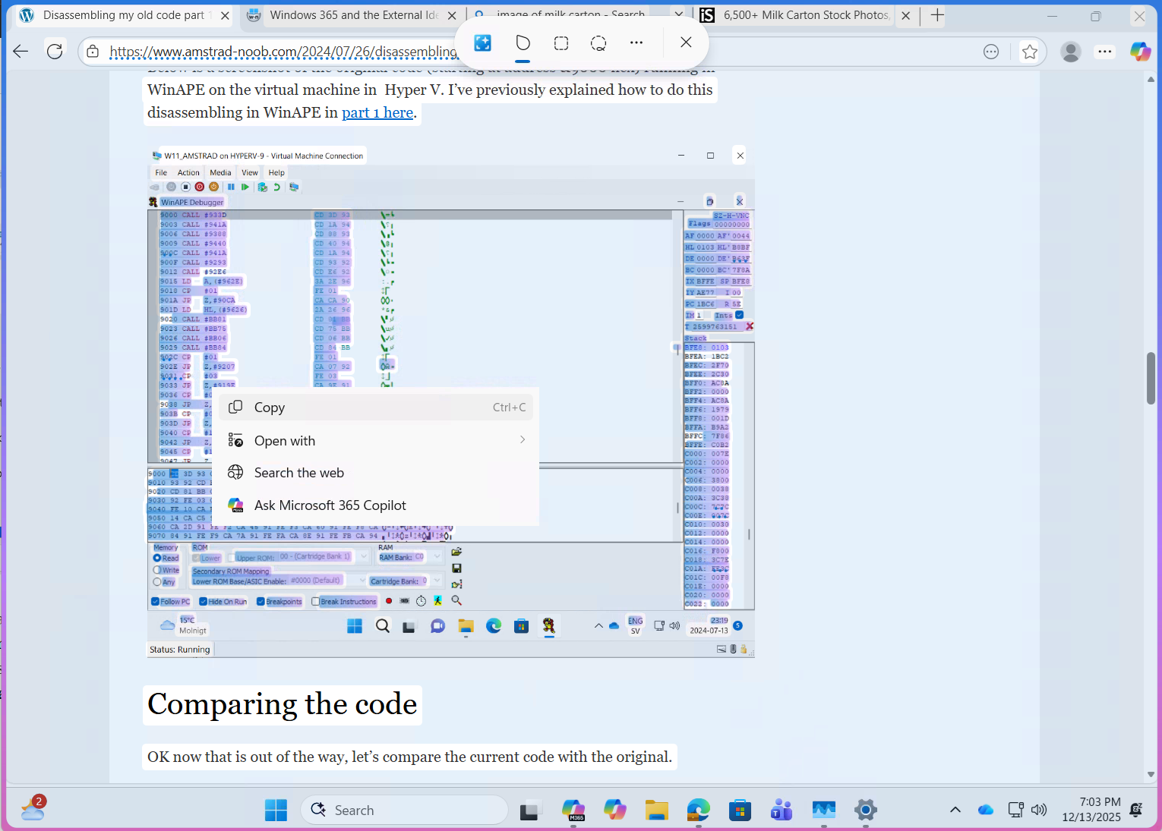This screenshot has height=831, width=1162.
Task: Open Copilot from the Edge browser toolbar
Action: click(1140, 52)
